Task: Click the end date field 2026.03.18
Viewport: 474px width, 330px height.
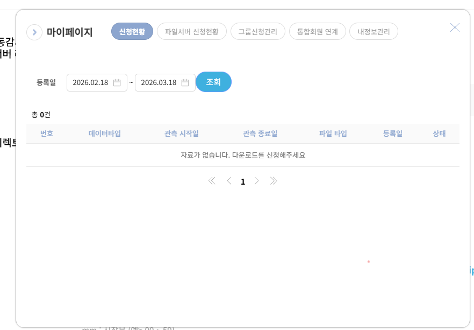Action: point(159,83)
